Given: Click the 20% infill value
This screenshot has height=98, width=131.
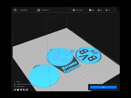Looking at the screenshot, I should click(93, 10).
